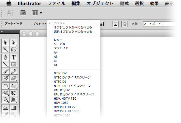Image resolution: width=181 pixels, height=123 pixels.
Task: Select the Scale tool
Action: 14,86
